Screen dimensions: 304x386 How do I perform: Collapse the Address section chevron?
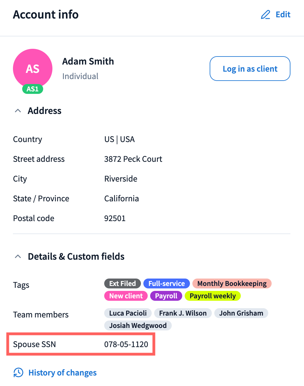(x=18, y=111)
